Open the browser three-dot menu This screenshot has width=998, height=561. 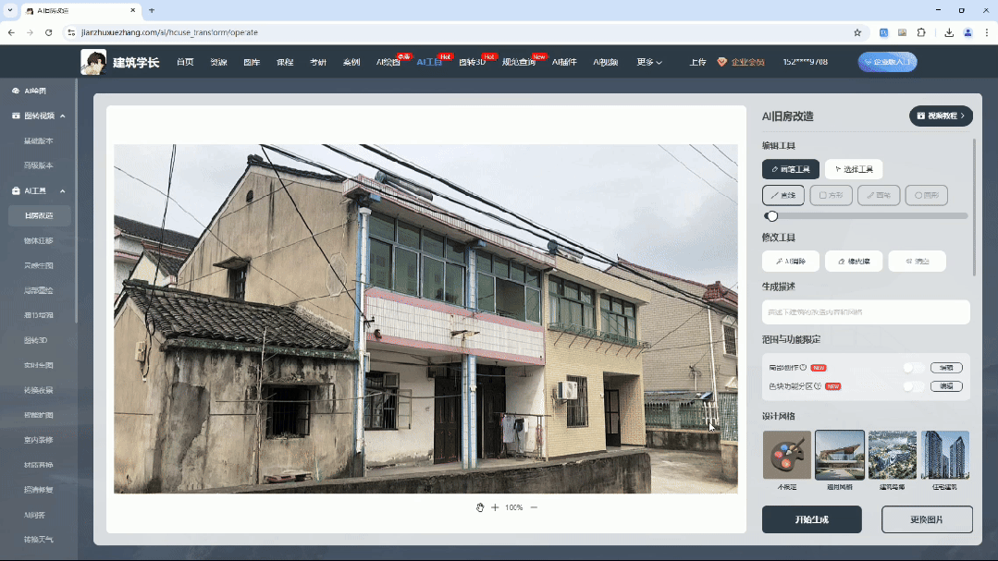pos(987,32)
